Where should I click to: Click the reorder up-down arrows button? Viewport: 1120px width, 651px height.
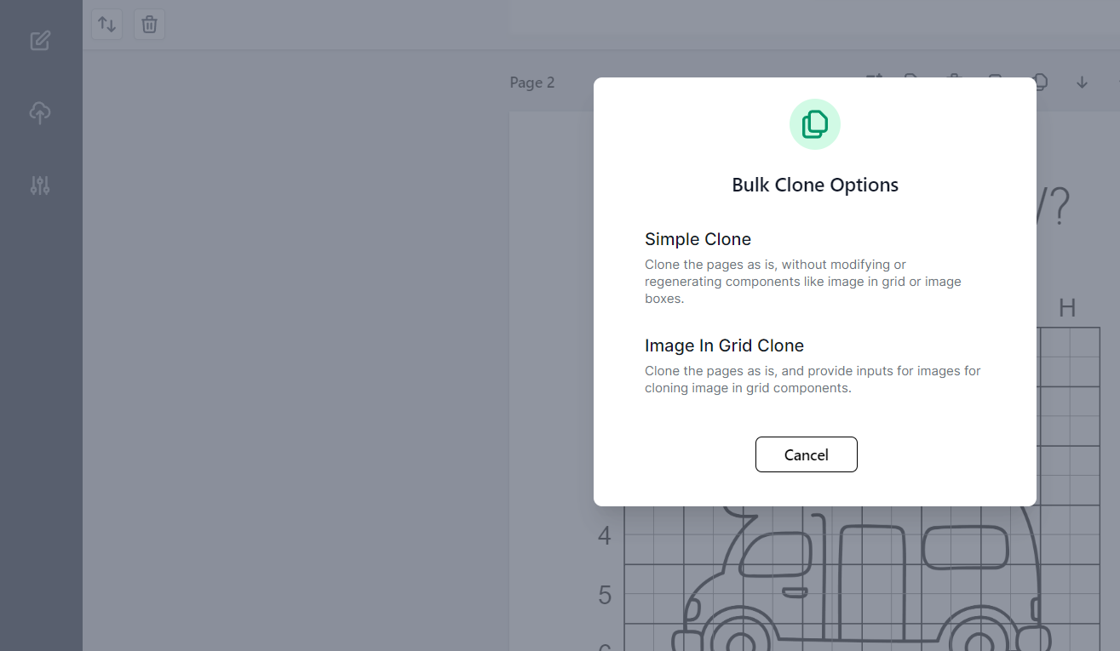(106, 24)
